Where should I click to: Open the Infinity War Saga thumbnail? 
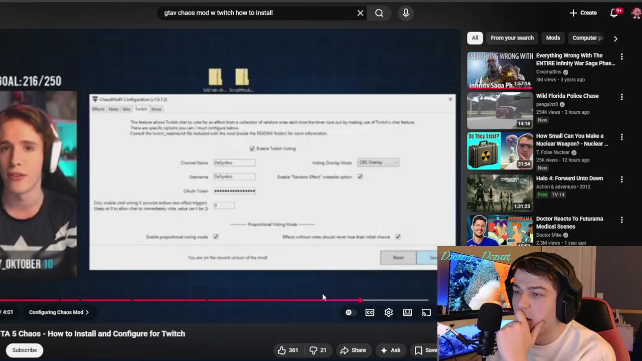500,70
